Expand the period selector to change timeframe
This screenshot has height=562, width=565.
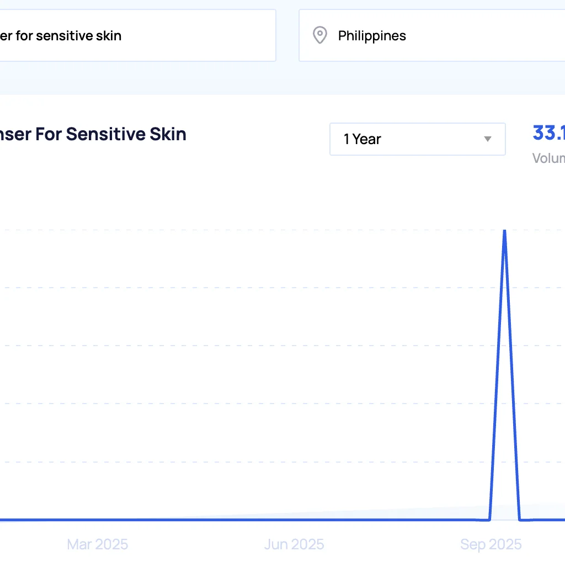pyautogui.click(x=418, y=139)
